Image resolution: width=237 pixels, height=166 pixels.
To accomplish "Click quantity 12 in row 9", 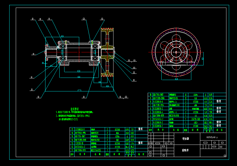I will [x=186, y=98].
